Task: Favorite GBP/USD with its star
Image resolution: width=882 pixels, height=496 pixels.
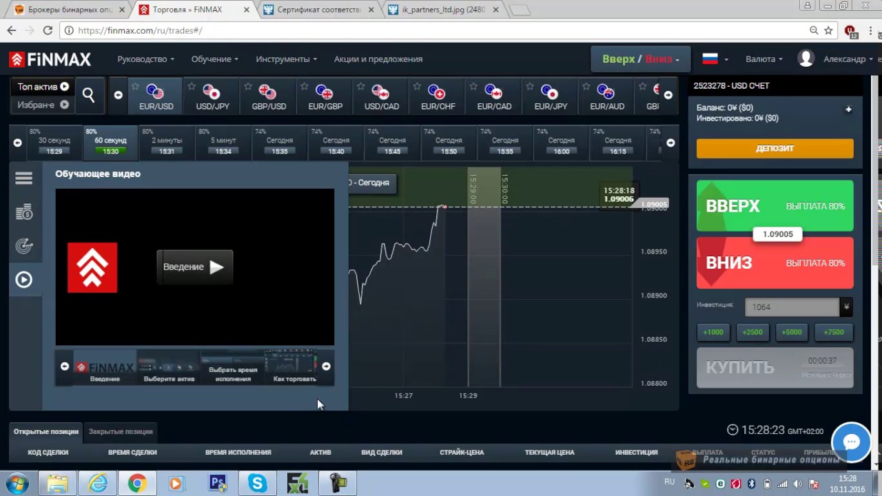Action: (248, 87)
